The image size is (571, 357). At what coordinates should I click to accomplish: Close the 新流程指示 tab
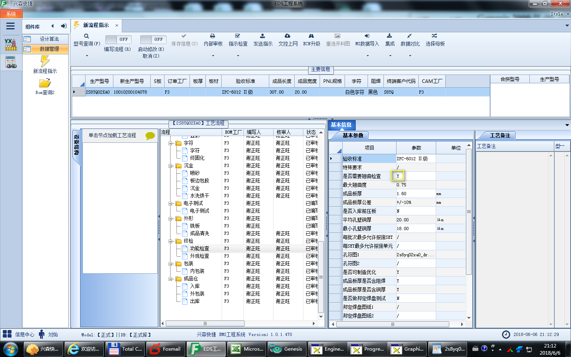coord(117,25)
